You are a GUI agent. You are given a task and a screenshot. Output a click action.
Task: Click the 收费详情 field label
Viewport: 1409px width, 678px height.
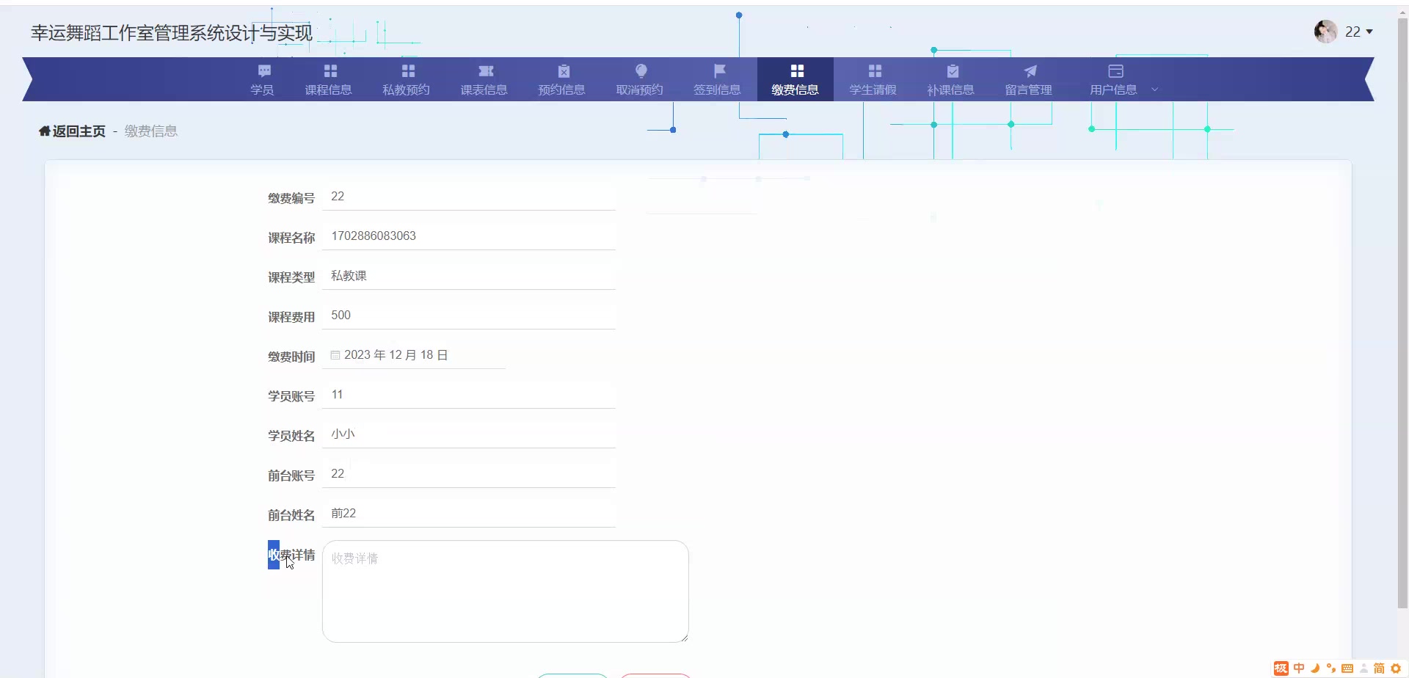coord(291,555)
